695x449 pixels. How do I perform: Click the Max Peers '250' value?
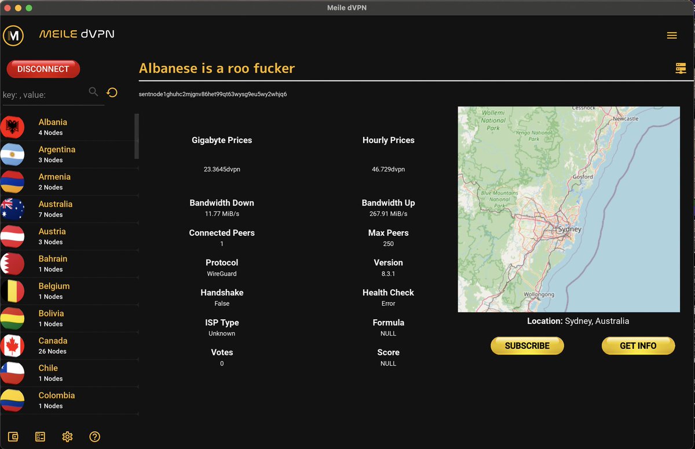388,244
